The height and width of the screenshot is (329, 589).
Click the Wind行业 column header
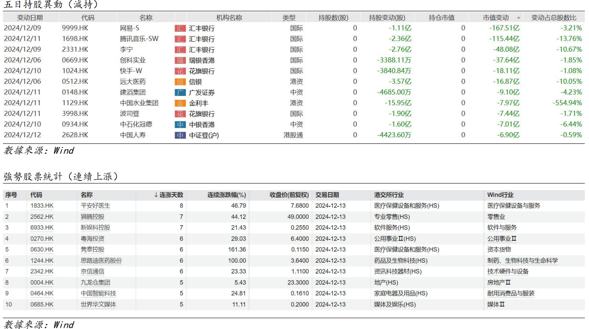click(501, 195)
